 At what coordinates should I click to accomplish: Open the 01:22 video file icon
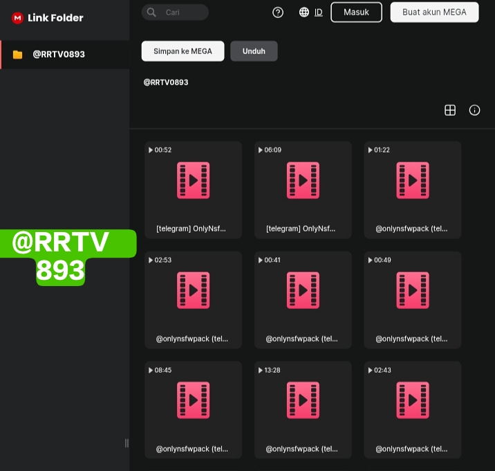tap(413, 180)
